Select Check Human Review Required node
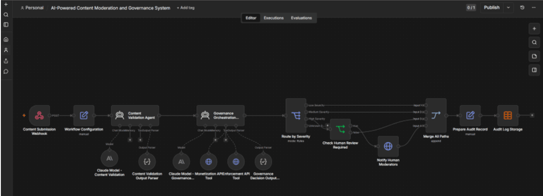 tap(341, 129)
